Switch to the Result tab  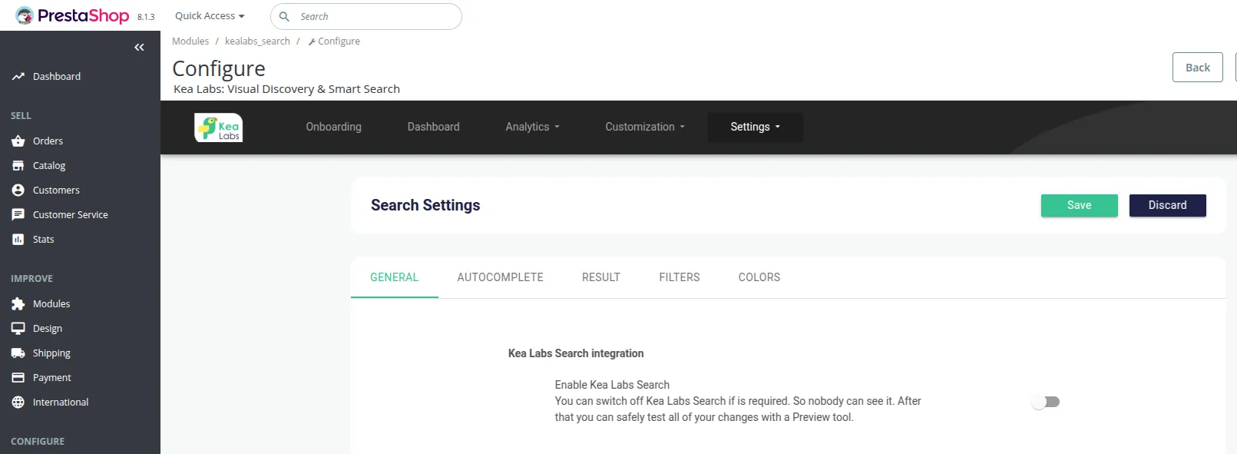pyautogui.click(x=600, y=277)
